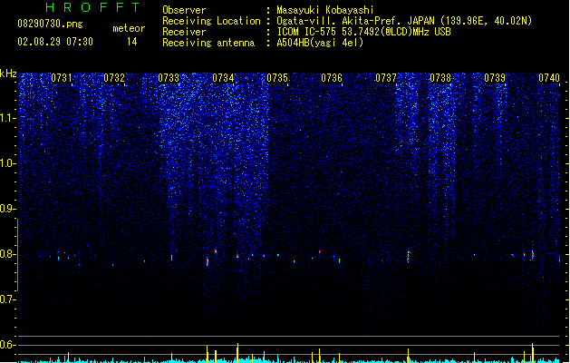The image size is (570, 363).
Task: Click the ICOM IC-575 receiver value
Action: [364, 32]
